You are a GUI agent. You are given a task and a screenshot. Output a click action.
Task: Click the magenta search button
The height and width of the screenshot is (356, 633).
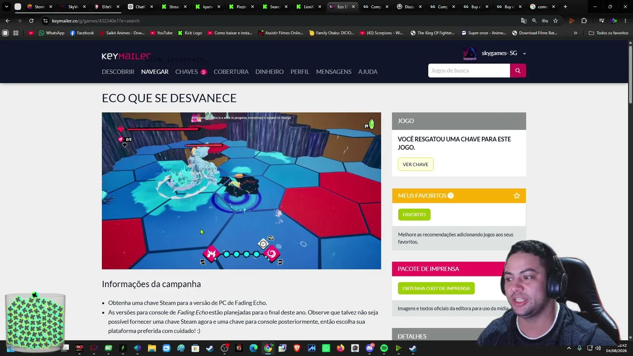coord(518,71)
